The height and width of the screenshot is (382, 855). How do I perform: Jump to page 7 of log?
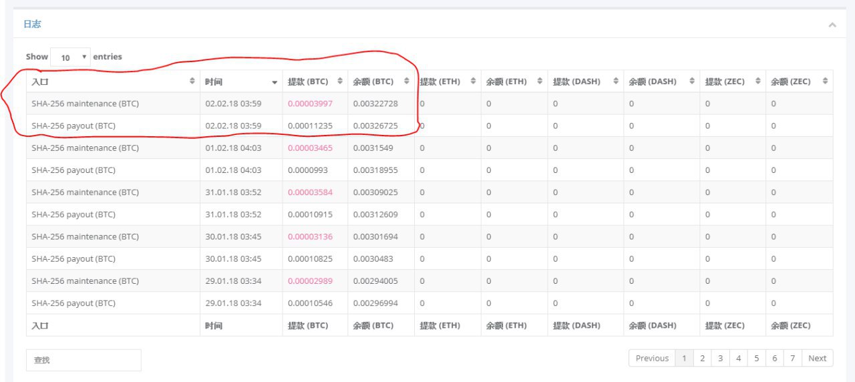(x=792, y=359)
